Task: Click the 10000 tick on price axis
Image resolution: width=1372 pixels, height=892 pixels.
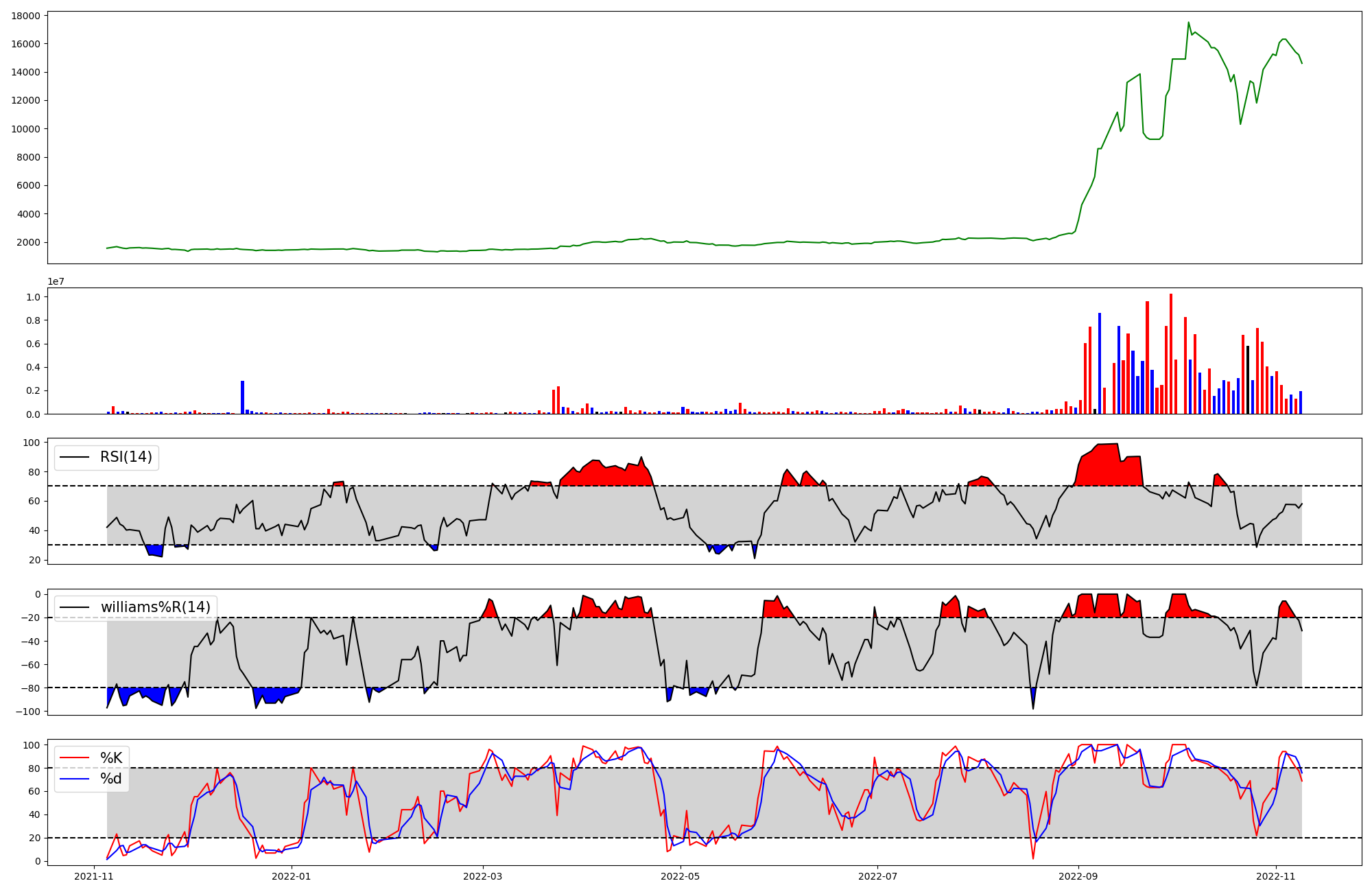Action: coord(25,129)
